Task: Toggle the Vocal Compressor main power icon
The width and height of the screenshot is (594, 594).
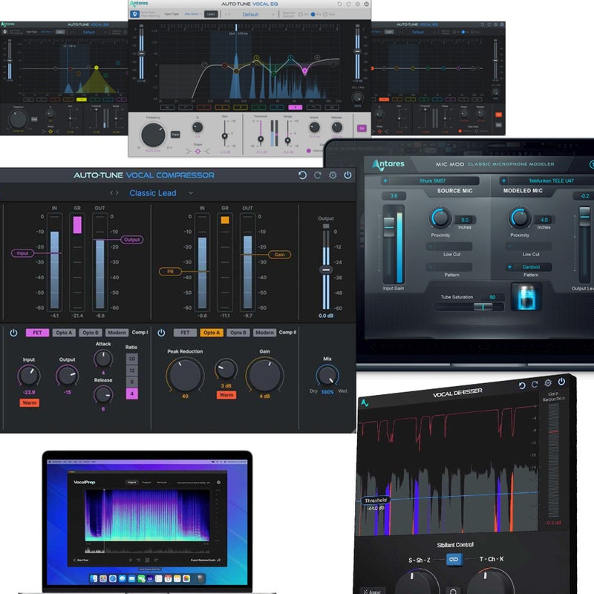Action: coord(348,175)
